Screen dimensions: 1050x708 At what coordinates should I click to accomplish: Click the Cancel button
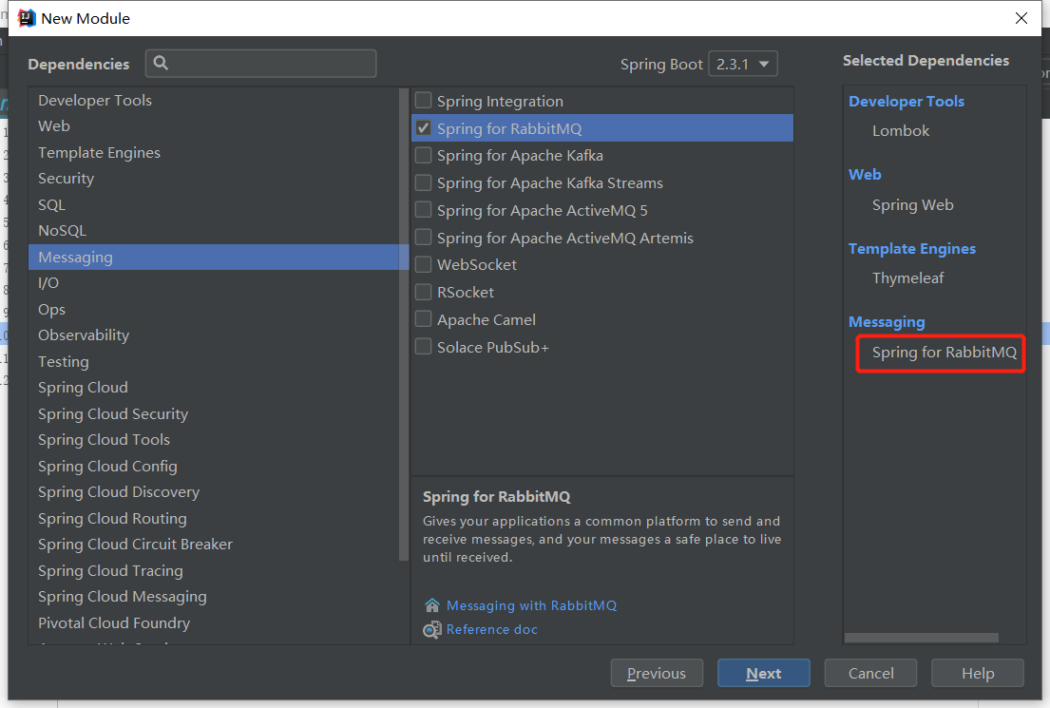[x=870, y=673]
